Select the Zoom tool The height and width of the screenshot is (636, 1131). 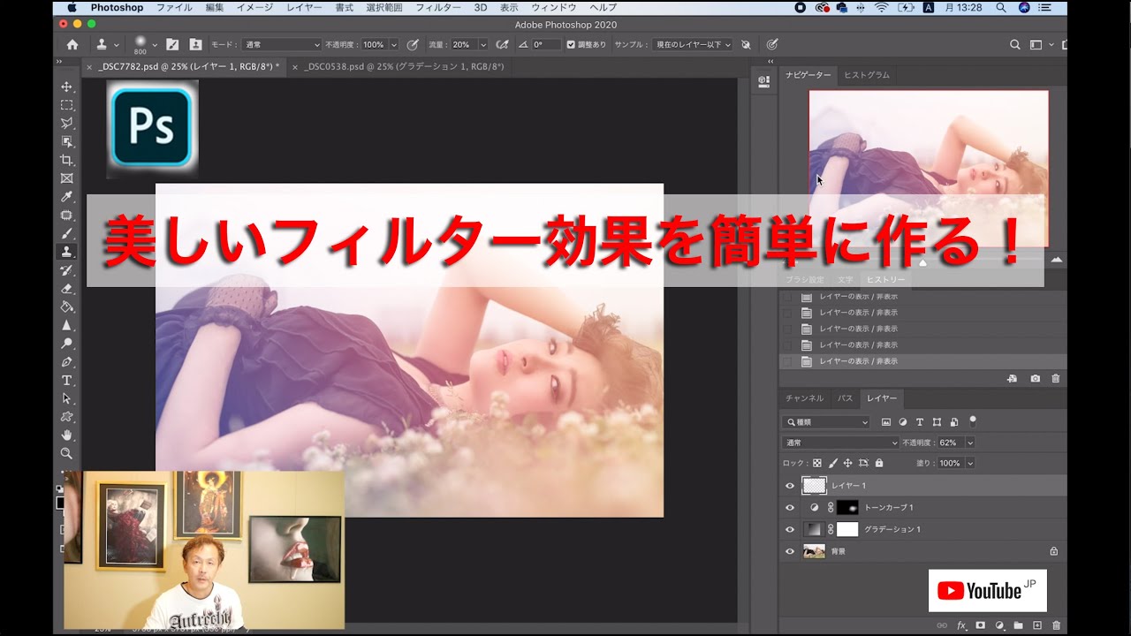(66, 454)
